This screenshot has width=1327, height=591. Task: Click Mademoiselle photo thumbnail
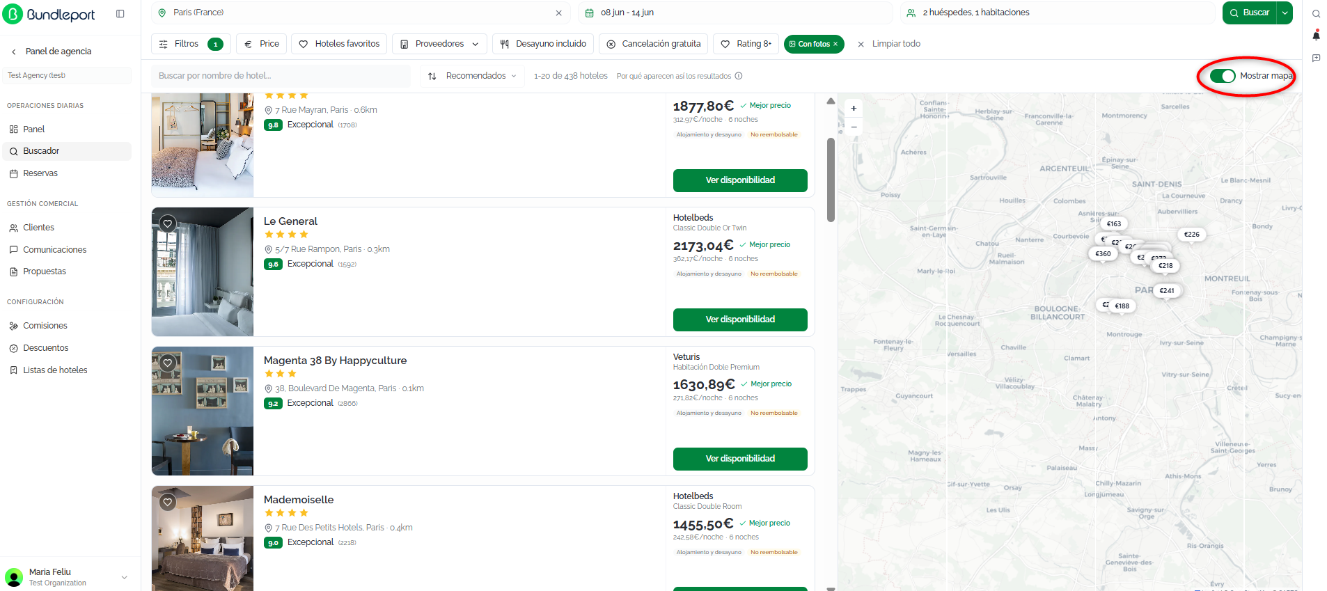pos(203,538)
